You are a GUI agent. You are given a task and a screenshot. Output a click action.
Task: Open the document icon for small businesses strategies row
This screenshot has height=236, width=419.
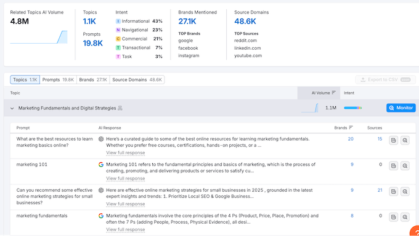tap(393, 192)
